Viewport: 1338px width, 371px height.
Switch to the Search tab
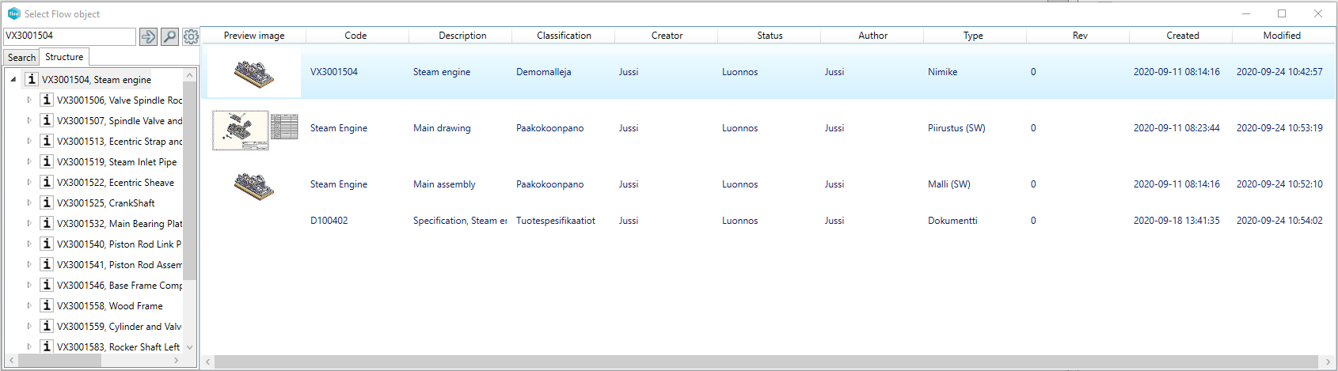click(21, 58)
